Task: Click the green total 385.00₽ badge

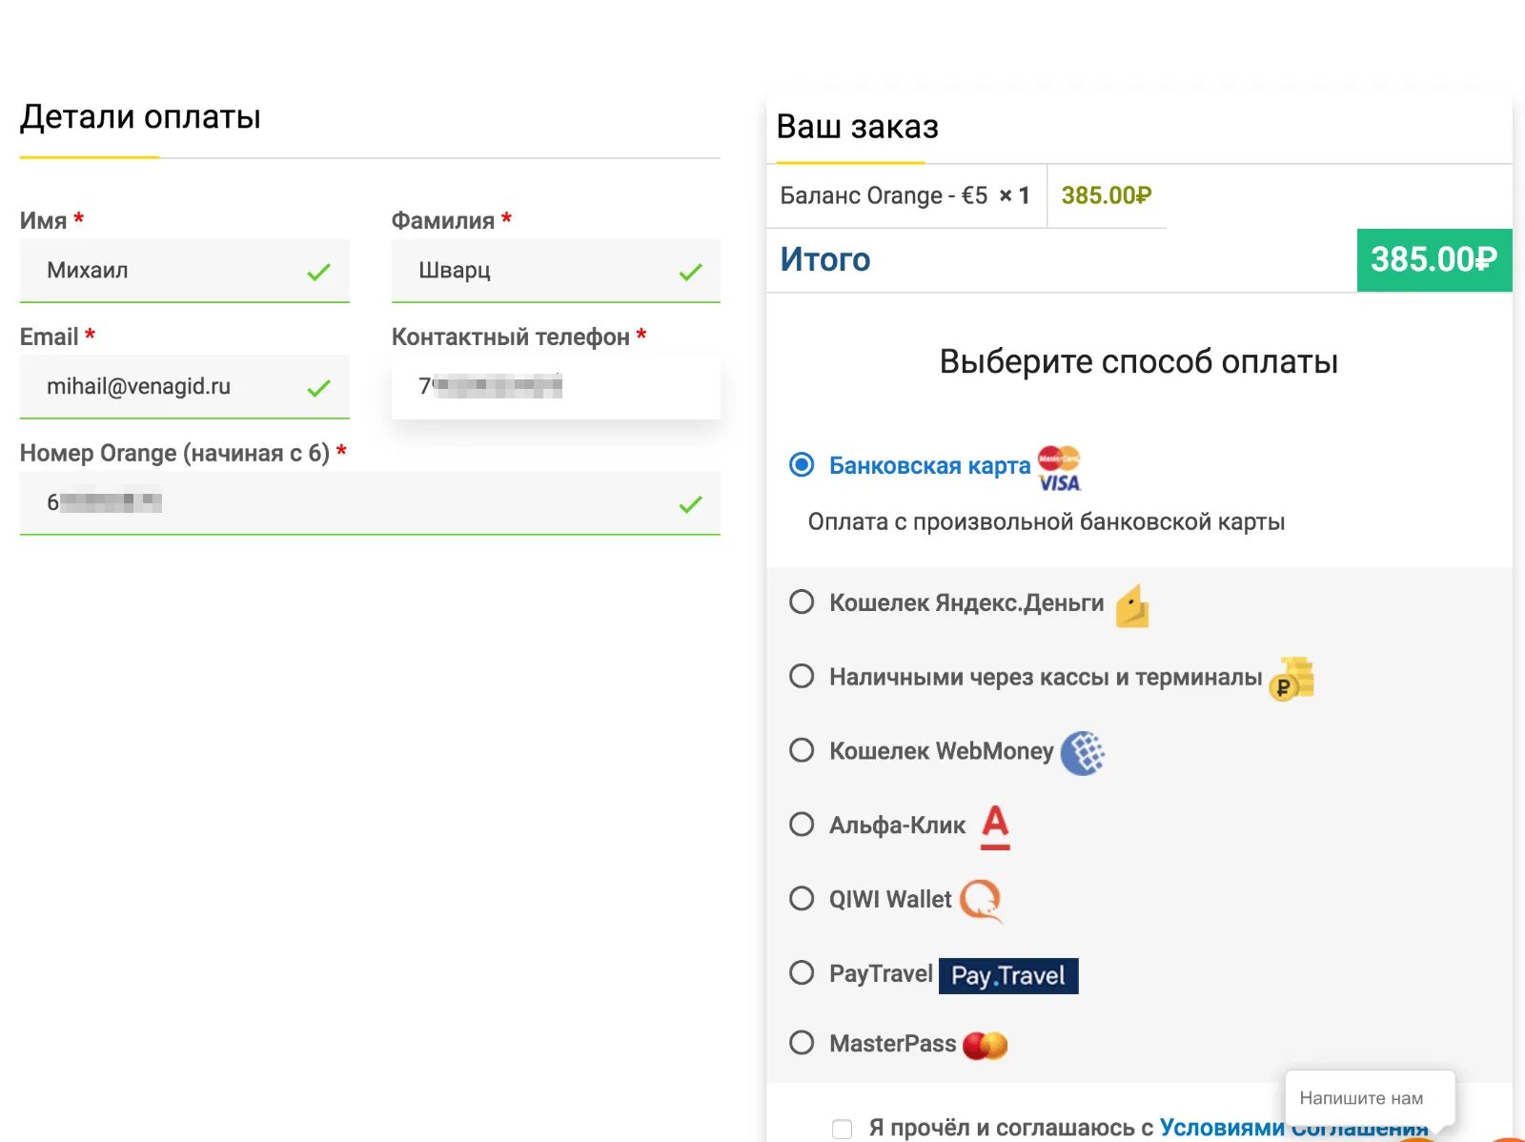Action: click(x=1434, y=260)
